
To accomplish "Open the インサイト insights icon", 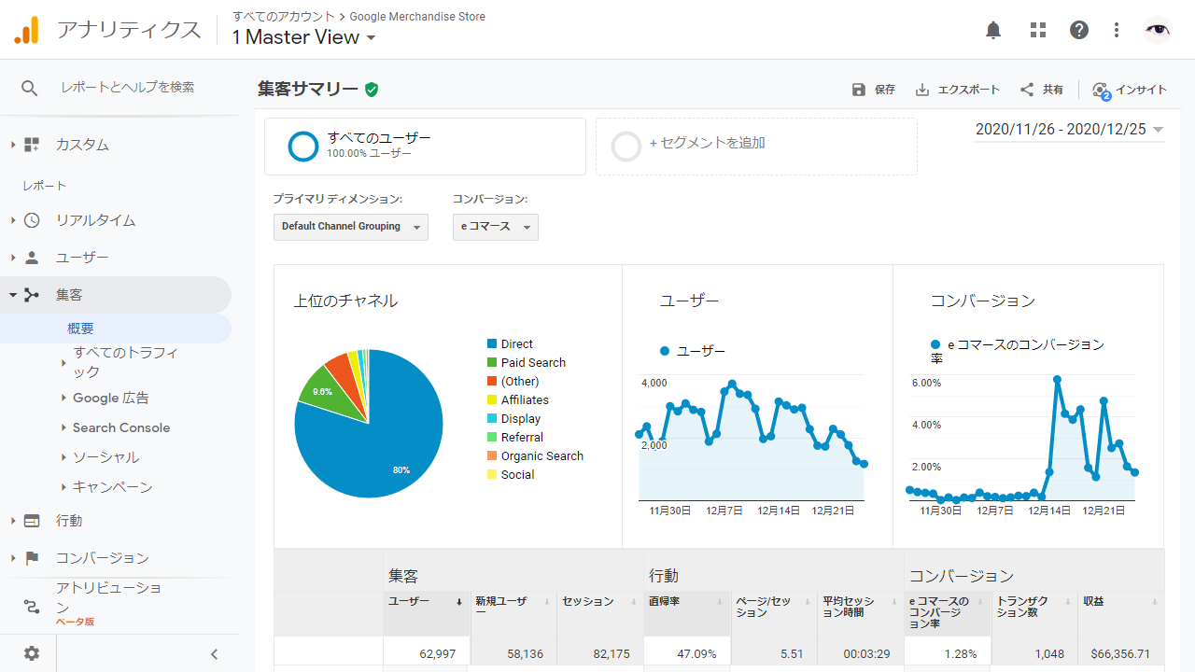I will click(x=1101, y=91).
